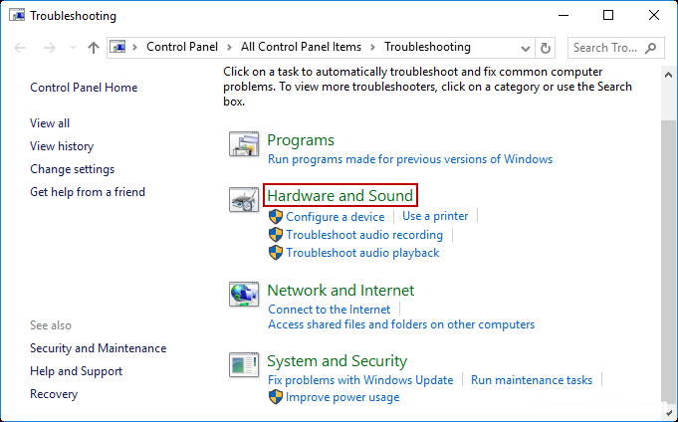Maximize the Troubleshooting window
Viewport: 678px width, 422px height.
point(608,15)
